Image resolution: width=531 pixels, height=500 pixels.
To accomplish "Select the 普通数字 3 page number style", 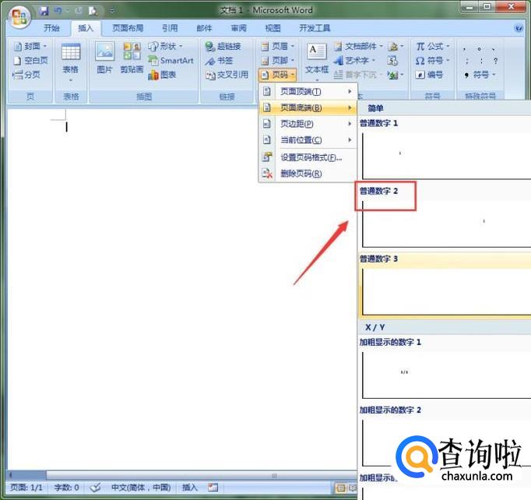I will pos(445,285).
